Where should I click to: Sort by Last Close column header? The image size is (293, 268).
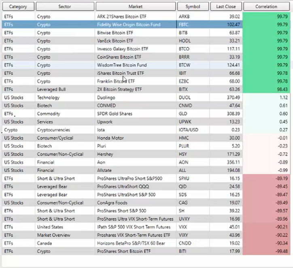pos(226,6)
